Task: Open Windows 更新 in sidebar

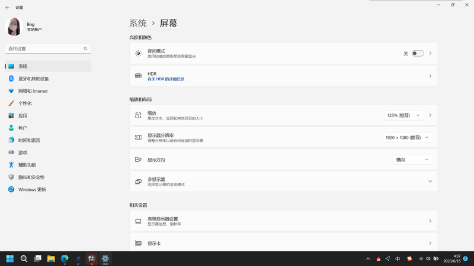Action: tap(31, 190)
